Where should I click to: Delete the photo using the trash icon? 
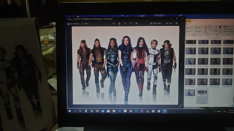pyautogui.click(x=120, y=23)
